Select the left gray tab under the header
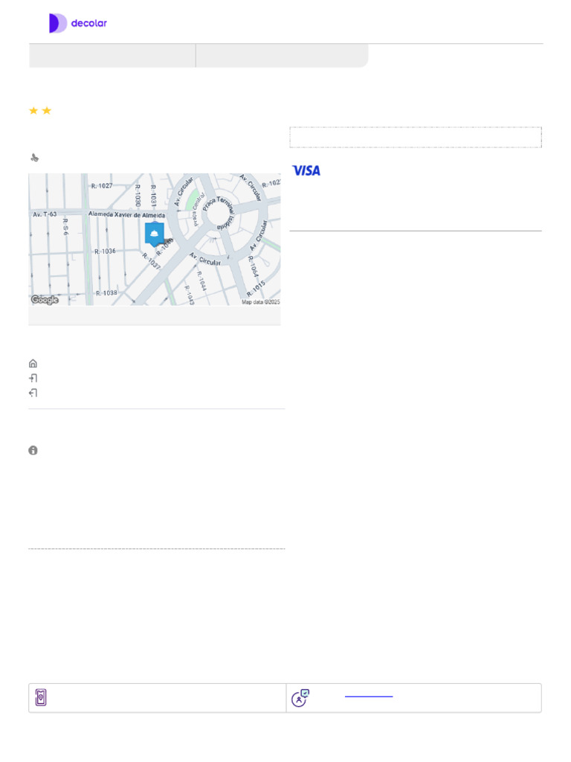This screenshot has width=571, height=762. pyautogui.click(x=112, y=55)
